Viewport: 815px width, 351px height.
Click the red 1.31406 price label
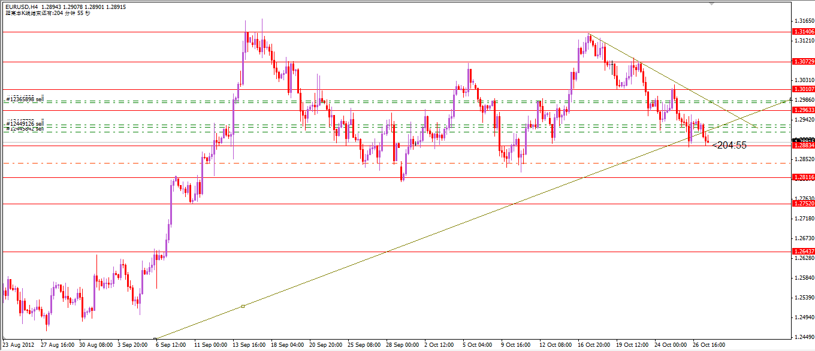coord(803,31)
